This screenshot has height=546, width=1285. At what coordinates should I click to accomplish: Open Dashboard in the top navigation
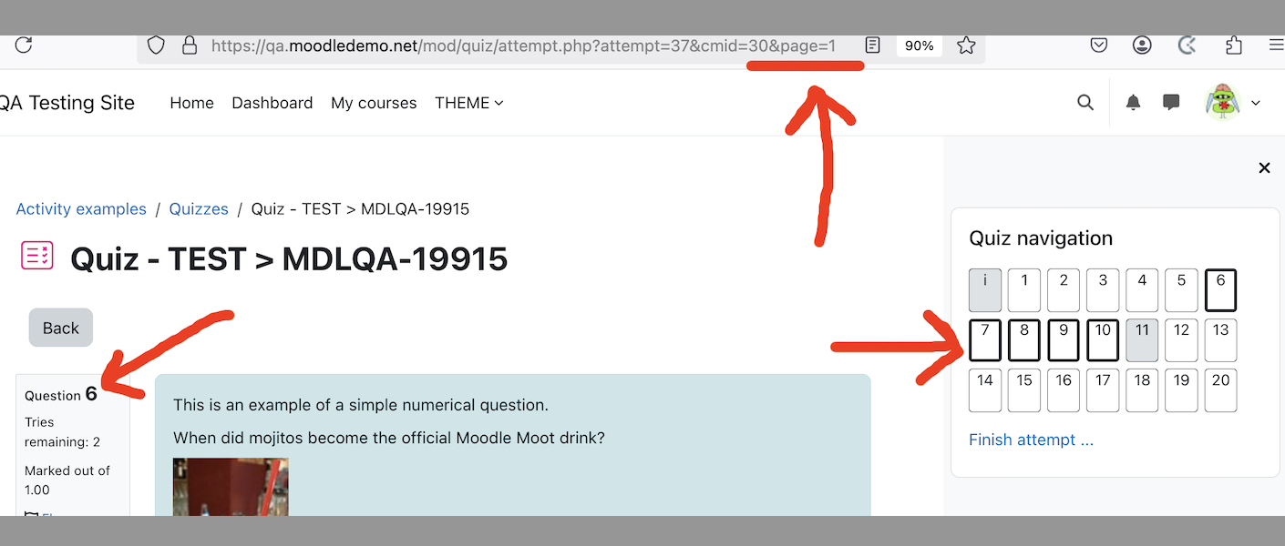tap(272, 103)
